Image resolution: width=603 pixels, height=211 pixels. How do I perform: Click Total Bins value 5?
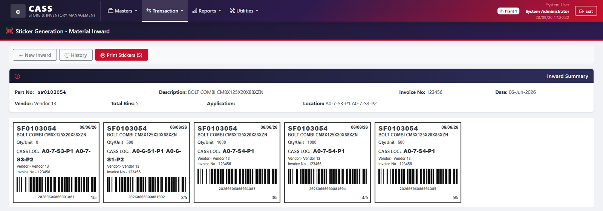[137, 104]
